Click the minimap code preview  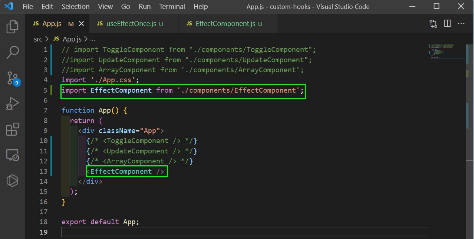(x=447, y=52)
